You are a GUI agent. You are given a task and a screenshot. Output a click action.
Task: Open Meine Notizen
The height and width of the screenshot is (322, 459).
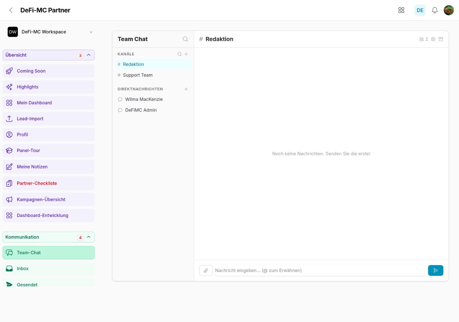[49, 167]
